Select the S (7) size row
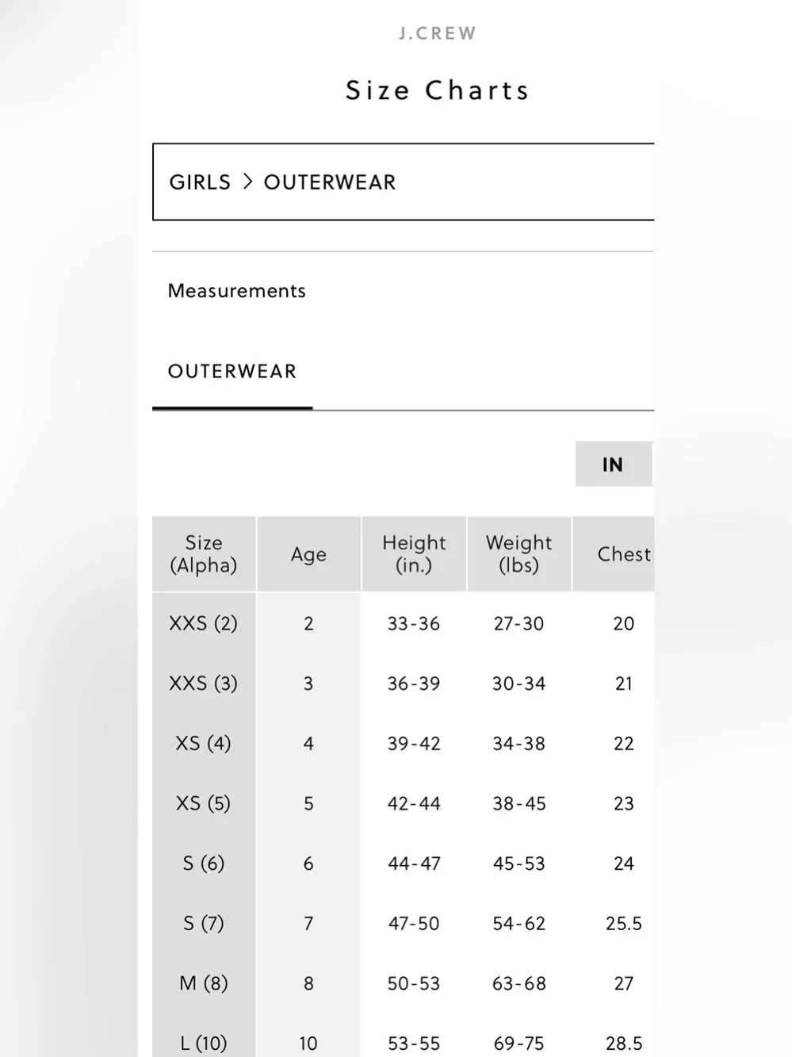Image resolution: width=792 pixels, height=1057 pixels. coord(403,923)
